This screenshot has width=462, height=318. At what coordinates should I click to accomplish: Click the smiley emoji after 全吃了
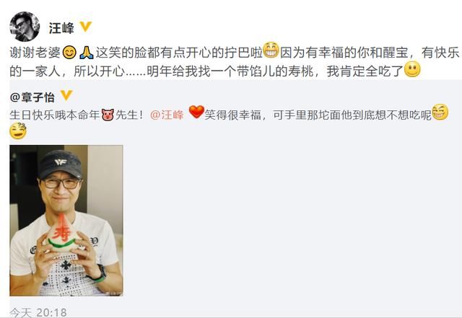click(412, 69)
